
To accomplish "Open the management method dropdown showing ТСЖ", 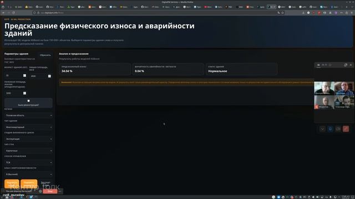I will click(28, 163).
